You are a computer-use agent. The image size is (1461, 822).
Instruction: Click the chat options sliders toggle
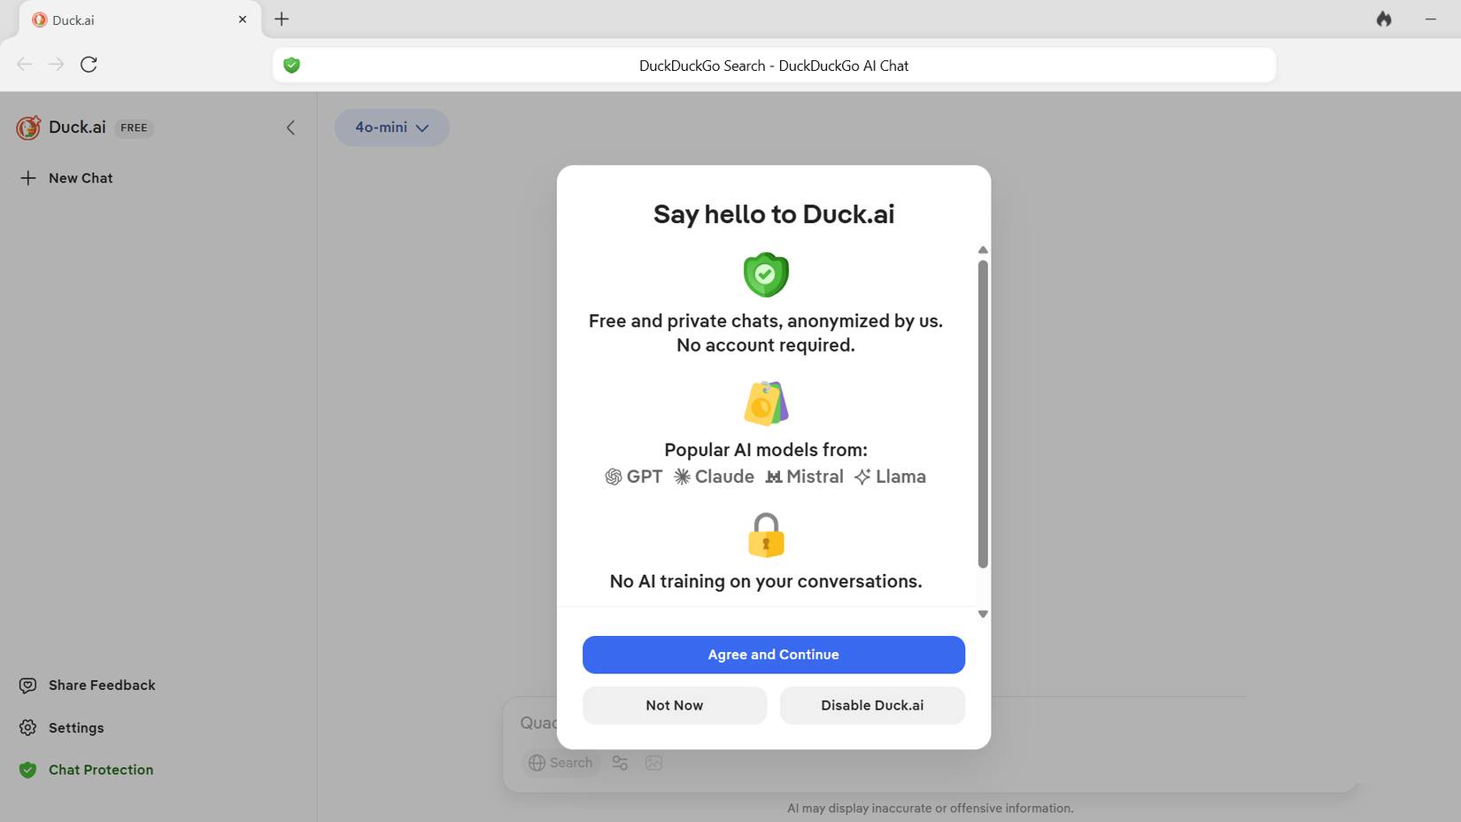pyautogui.click(x=619, y=763)
